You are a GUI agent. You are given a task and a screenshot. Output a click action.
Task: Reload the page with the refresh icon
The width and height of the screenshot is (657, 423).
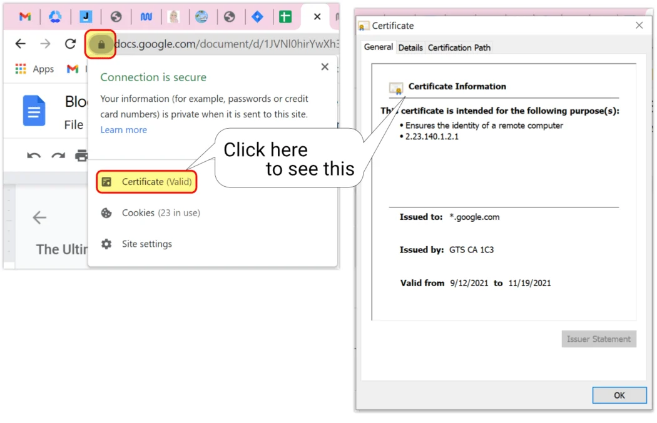point(69,44)
